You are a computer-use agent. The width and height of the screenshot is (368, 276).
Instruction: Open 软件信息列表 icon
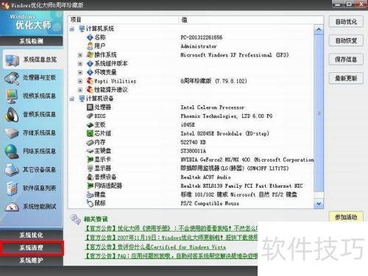click(12, 188)
